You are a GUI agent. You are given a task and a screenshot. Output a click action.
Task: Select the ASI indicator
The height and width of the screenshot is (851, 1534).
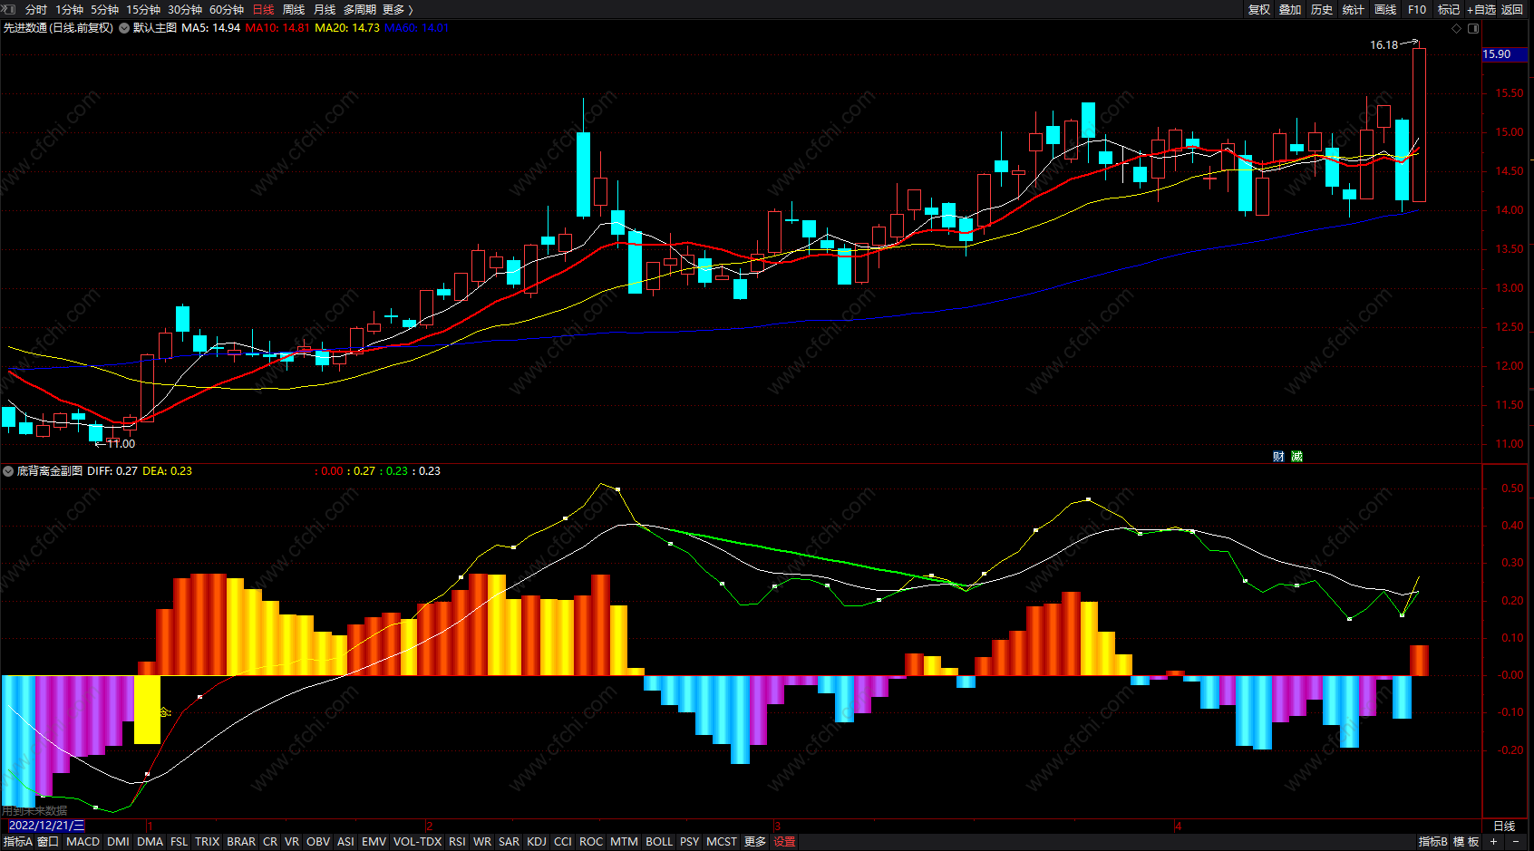point(345,842)
